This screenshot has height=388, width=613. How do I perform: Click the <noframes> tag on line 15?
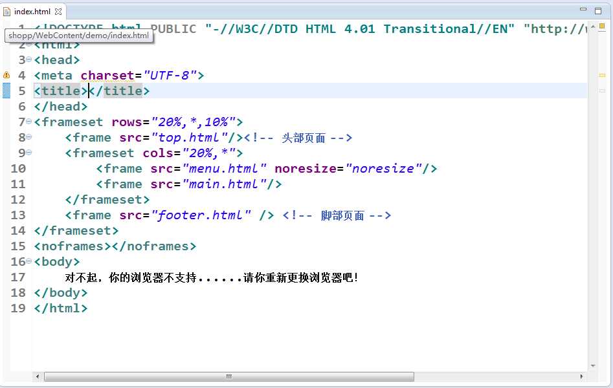point(72,246)
